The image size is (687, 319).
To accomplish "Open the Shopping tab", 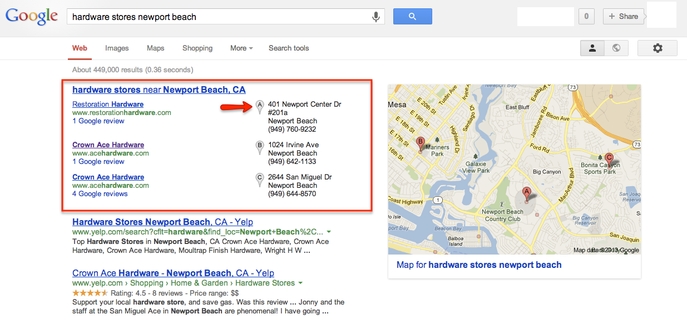I will pyautogui.click(x=197, y=48).
